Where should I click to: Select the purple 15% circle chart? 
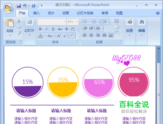(28, 82)
